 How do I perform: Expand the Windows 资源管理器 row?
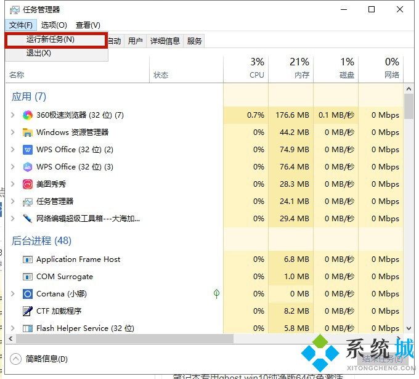(12, 132)
